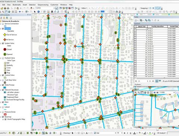179x136 pixels.
Task: Select the Hydrant tab below the table
Action: point(138,84)
